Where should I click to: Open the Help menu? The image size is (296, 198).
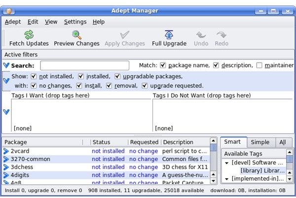(99, 22)
